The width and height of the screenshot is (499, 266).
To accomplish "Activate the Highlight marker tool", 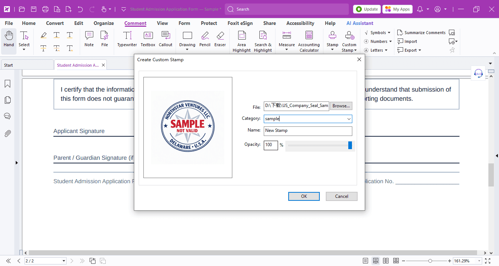I will click(44, 35).
